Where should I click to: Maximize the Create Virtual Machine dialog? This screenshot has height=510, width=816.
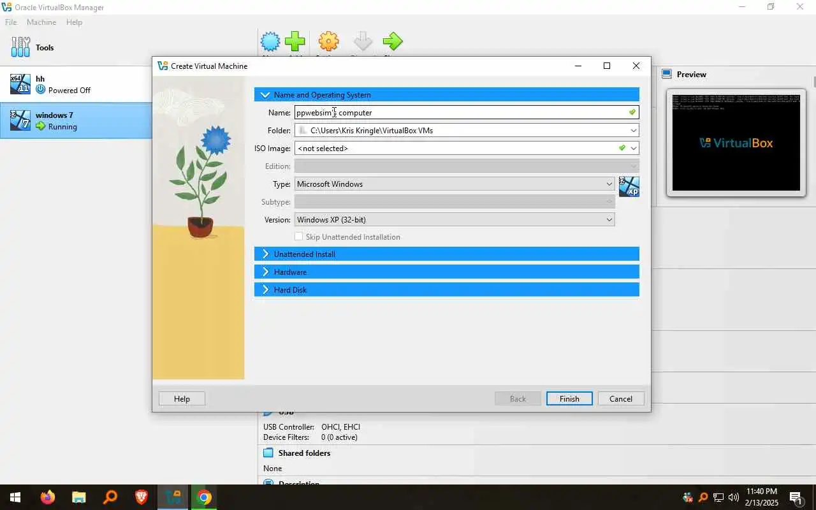point(607,66)
